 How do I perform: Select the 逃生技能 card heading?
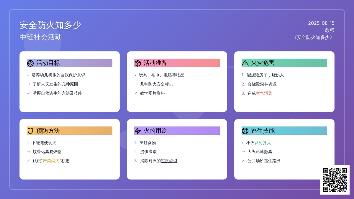[x=284, y=131]
